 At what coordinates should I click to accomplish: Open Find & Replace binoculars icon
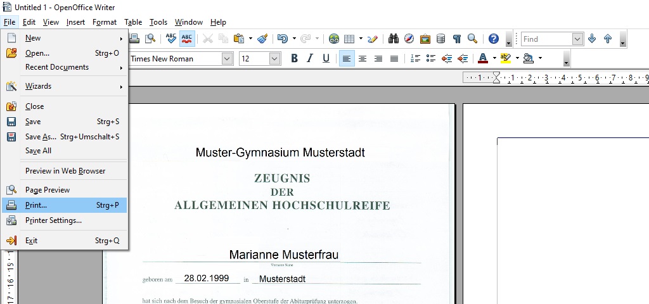coord(394,39)
